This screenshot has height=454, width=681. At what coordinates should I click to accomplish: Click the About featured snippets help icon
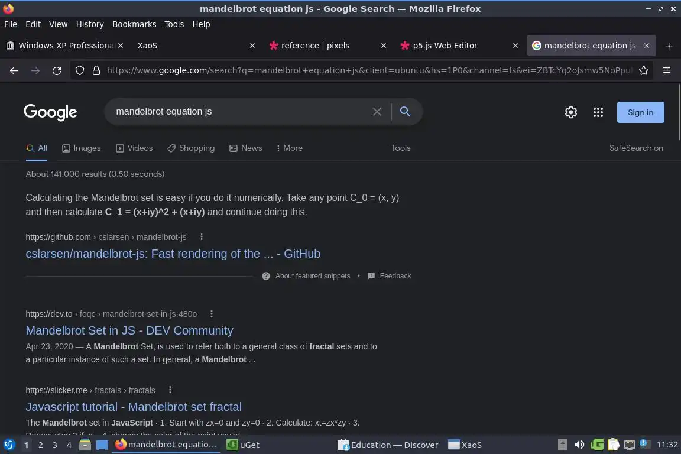tap(266, 276)
